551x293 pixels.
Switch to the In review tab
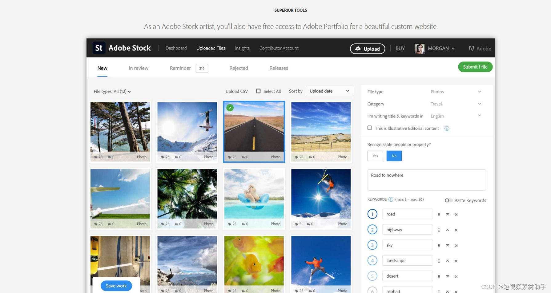[139, 68]
